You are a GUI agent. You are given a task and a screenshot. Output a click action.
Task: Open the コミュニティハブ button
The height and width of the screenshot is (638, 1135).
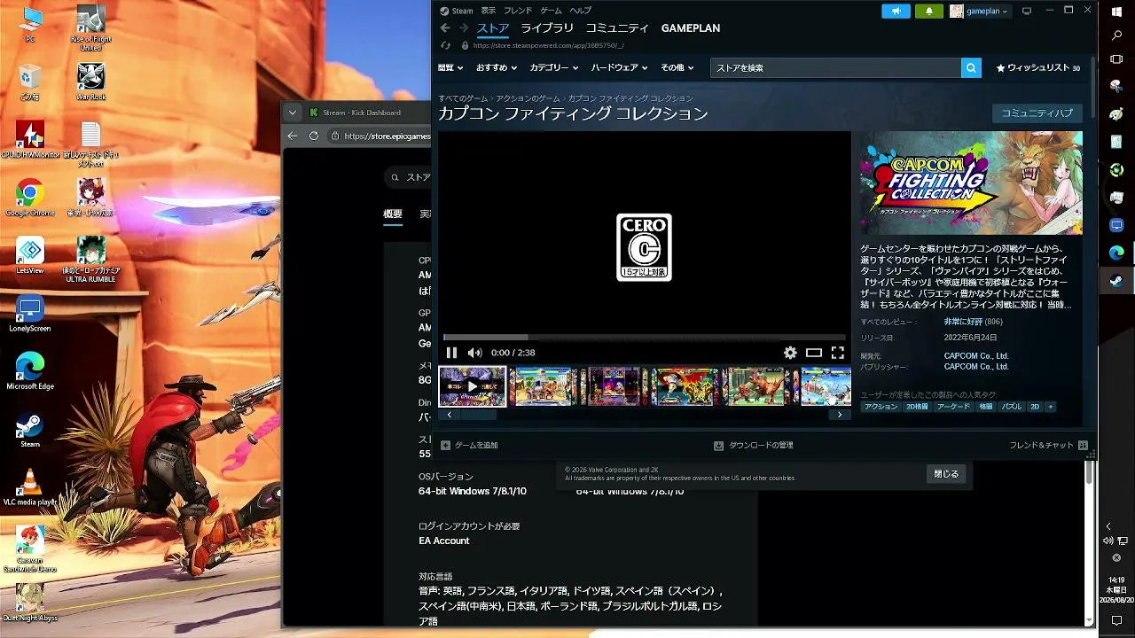tap(1037, 113)
